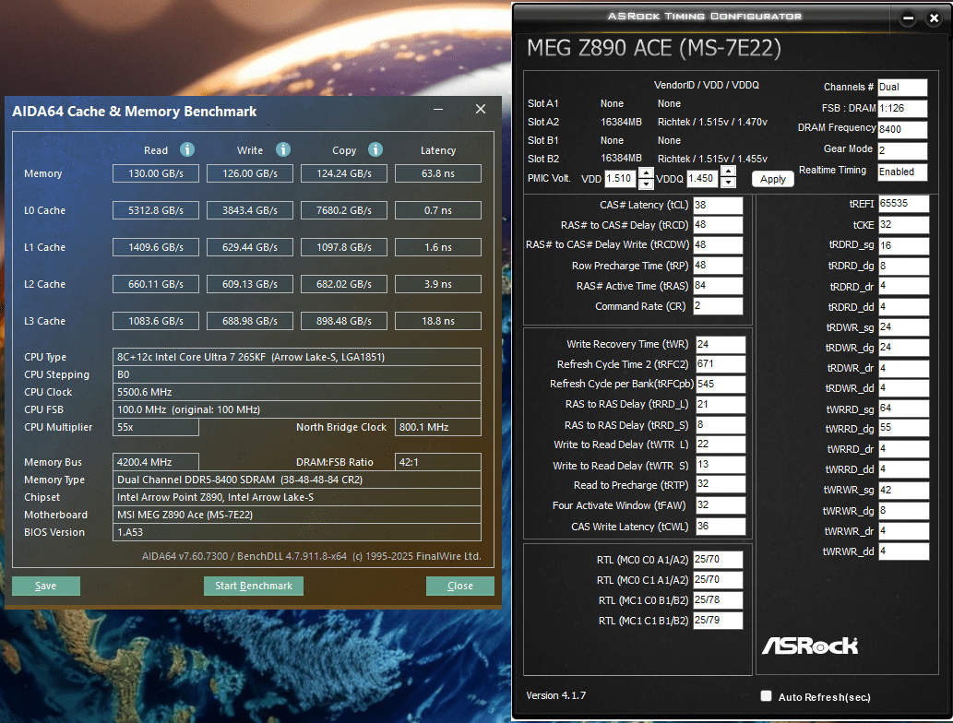This screenshot has height=723, width=953.
Task: Click Memory Read result 130.00 GB/s
Action: (156, 173)
